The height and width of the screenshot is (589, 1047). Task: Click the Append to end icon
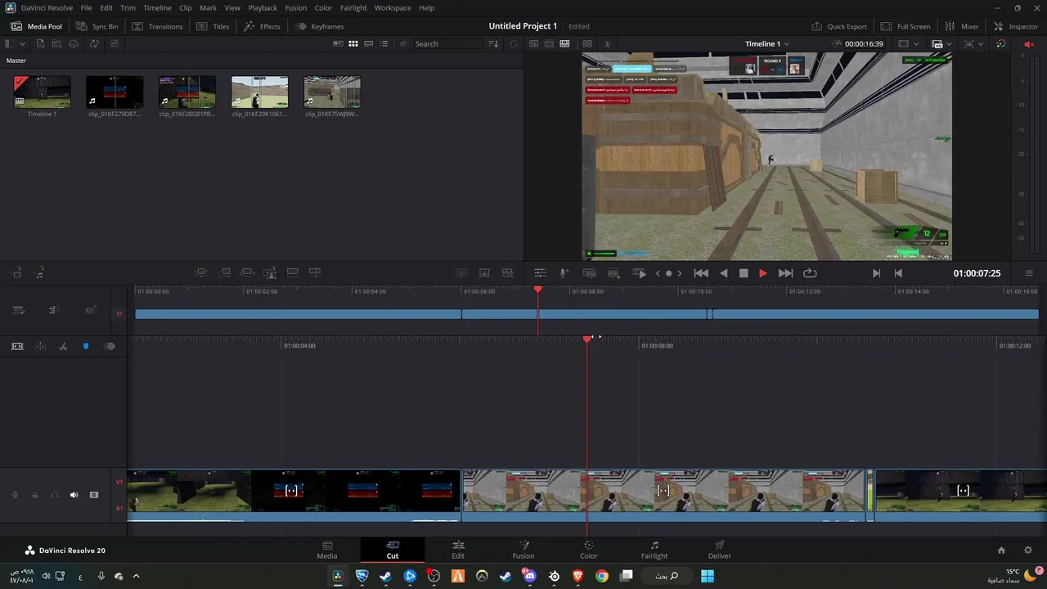pyautogui.click(x=224, y=273)
